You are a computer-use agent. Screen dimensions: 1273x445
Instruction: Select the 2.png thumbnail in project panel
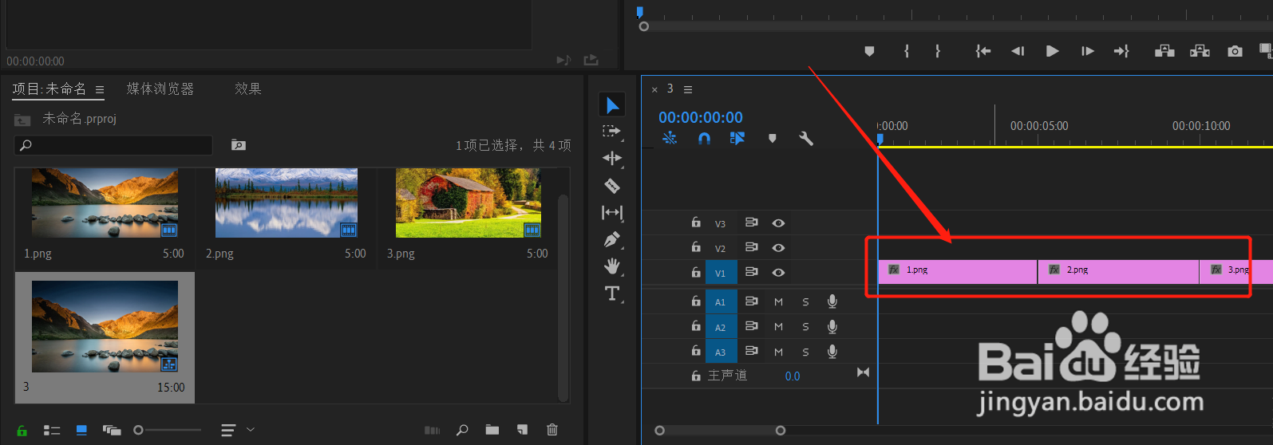(x=287, y=203)
